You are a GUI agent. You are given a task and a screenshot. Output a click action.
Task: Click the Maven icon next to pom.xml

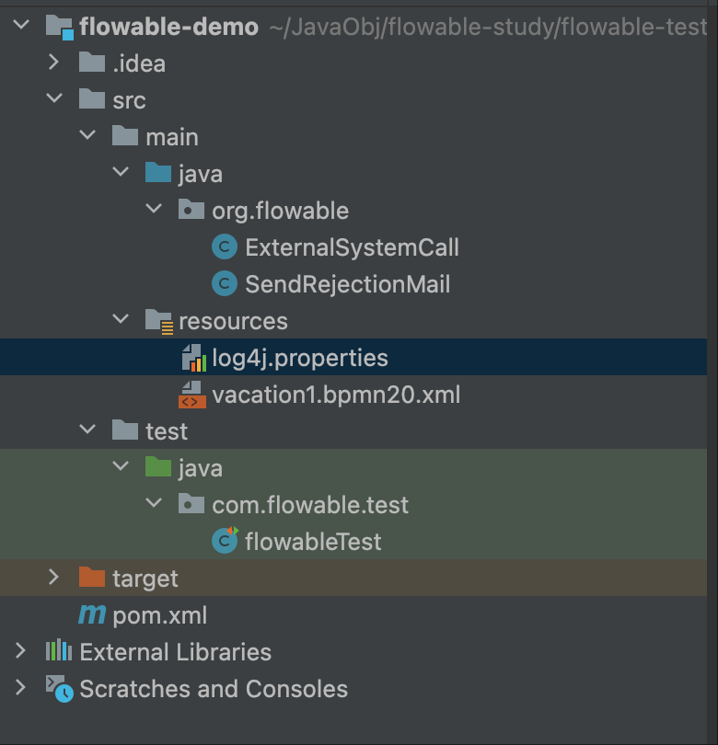click(x=90, y=614)
